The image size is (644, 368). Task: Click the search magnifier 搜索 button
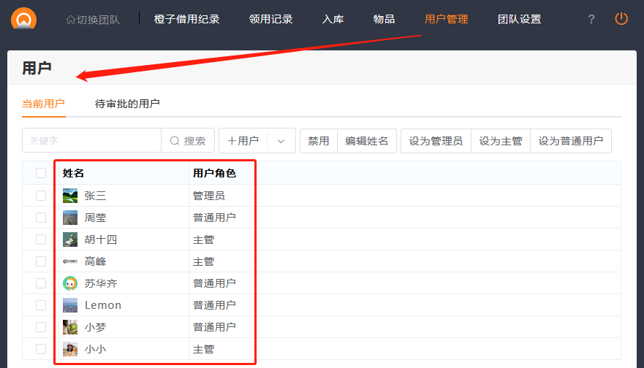(x=188, y=141)
